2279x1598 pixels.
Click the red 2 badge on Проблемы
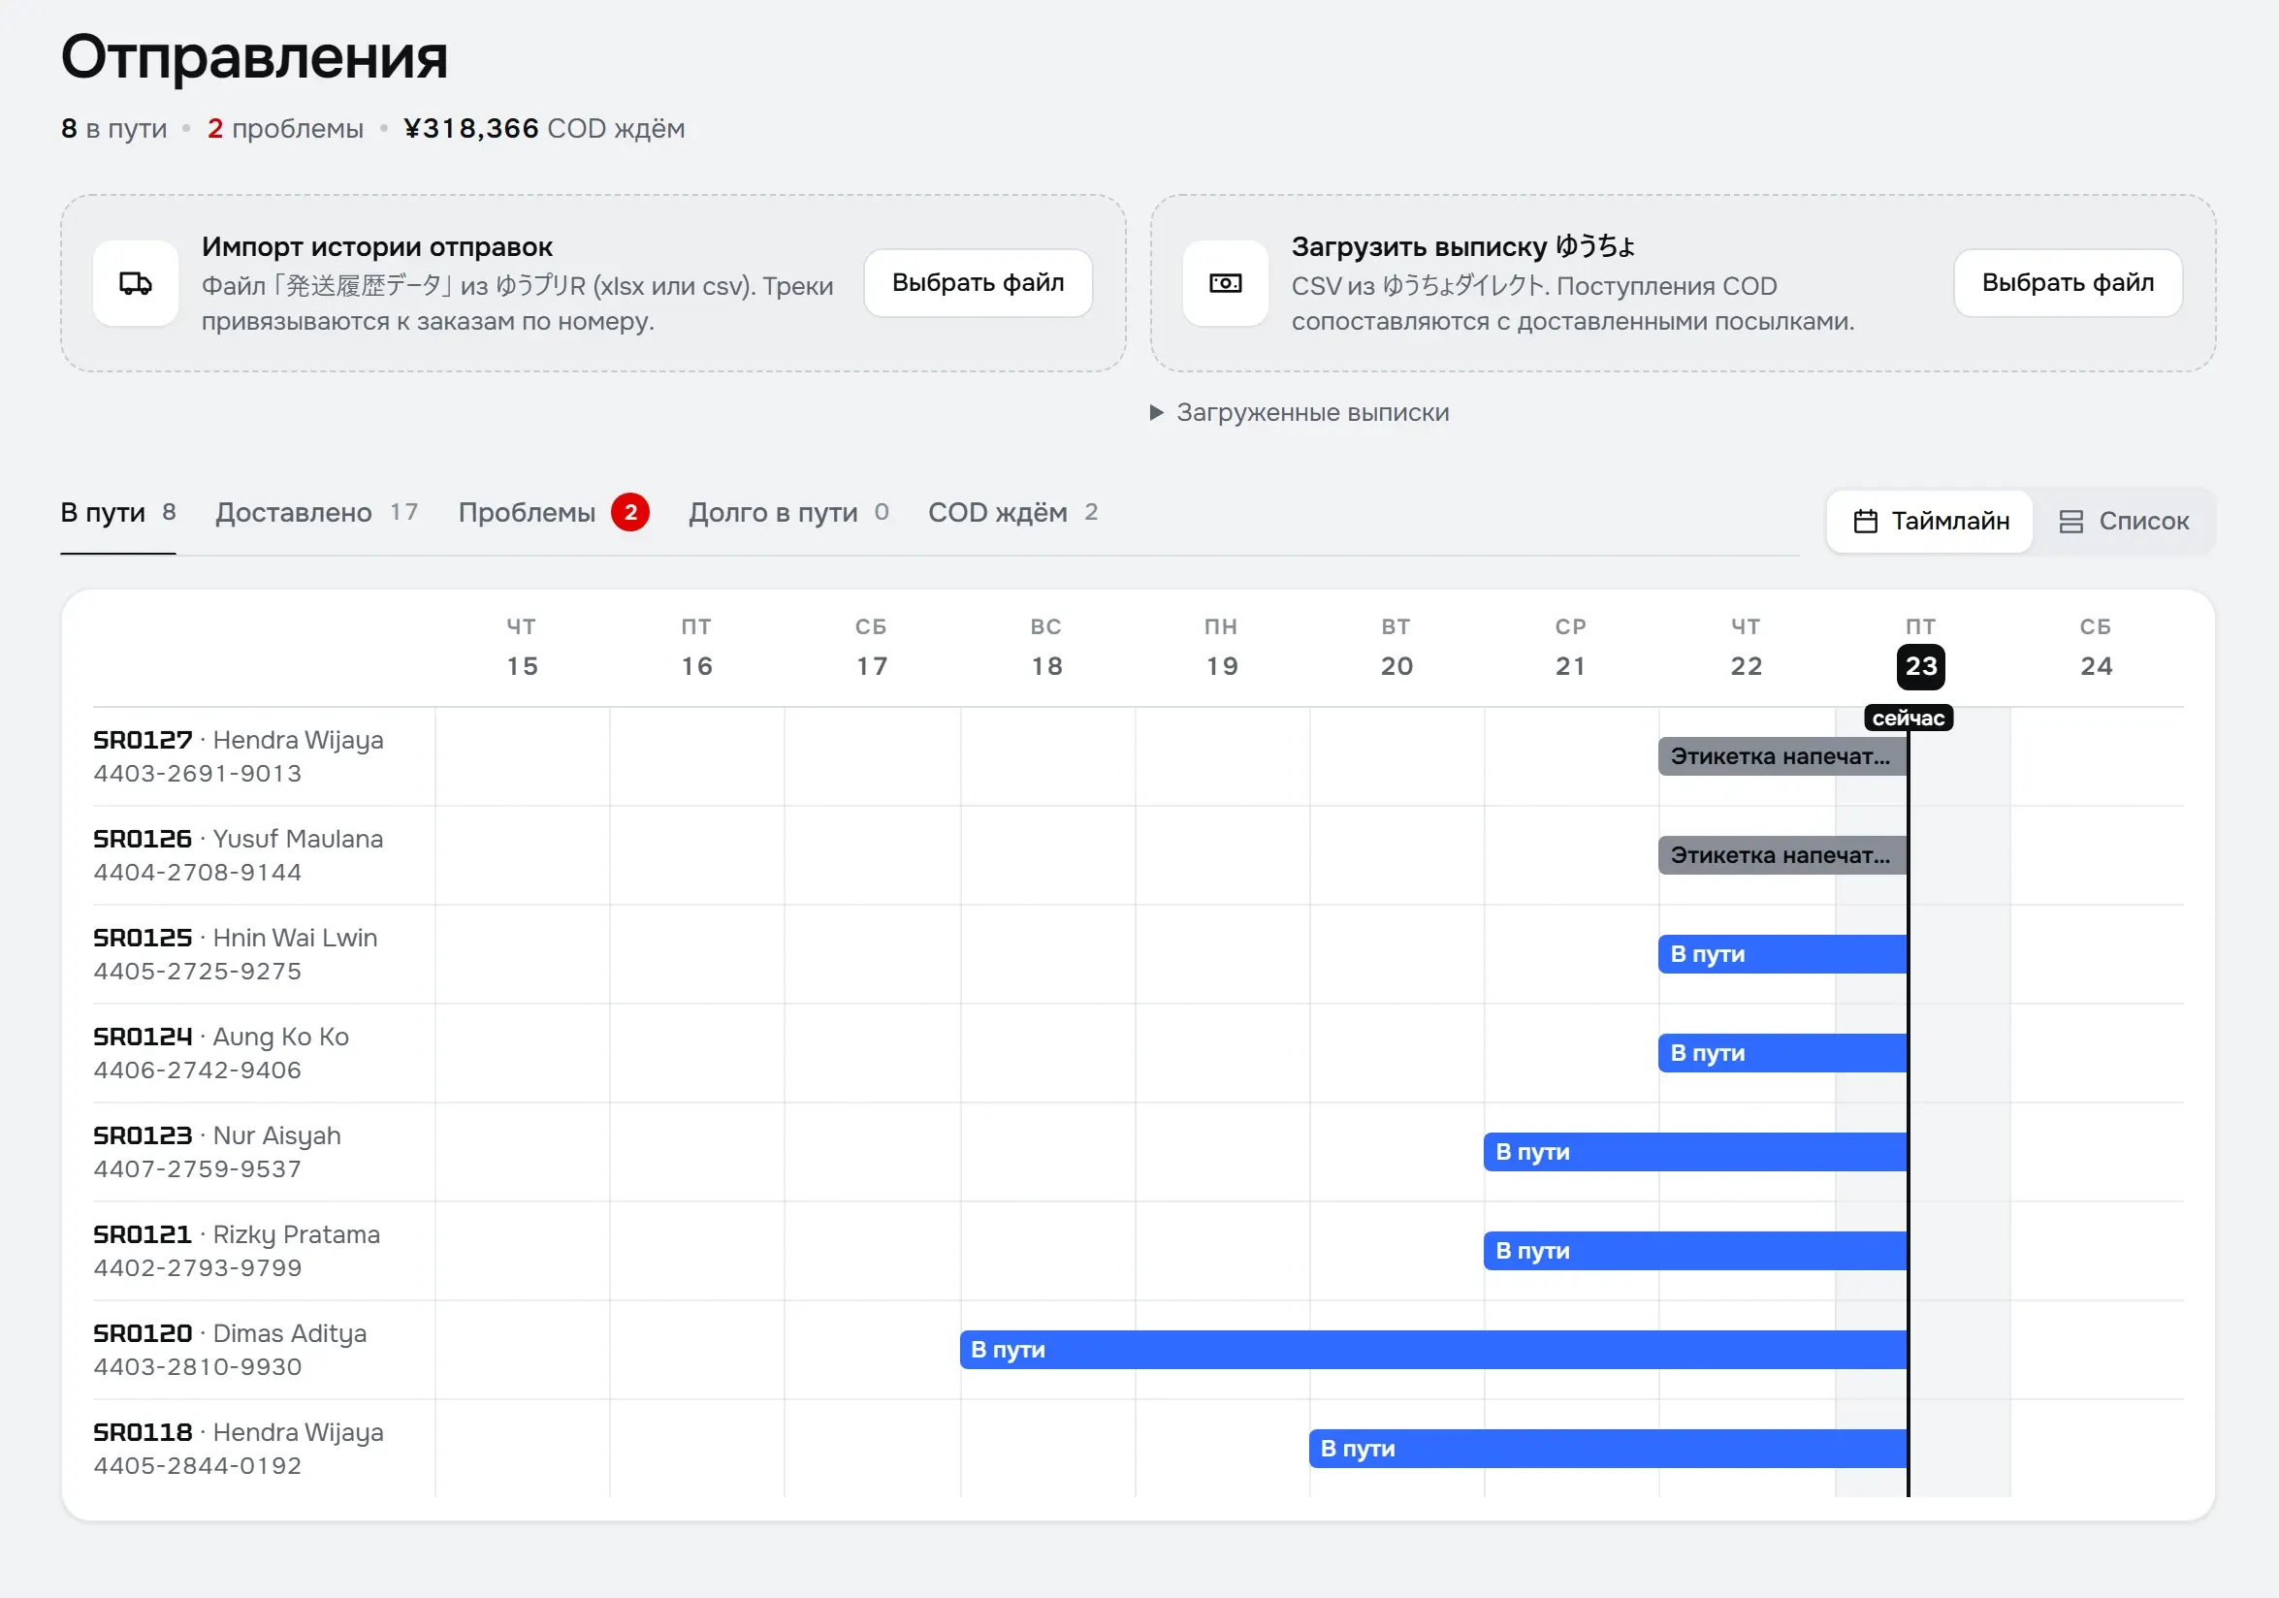[x=630, y=512]
